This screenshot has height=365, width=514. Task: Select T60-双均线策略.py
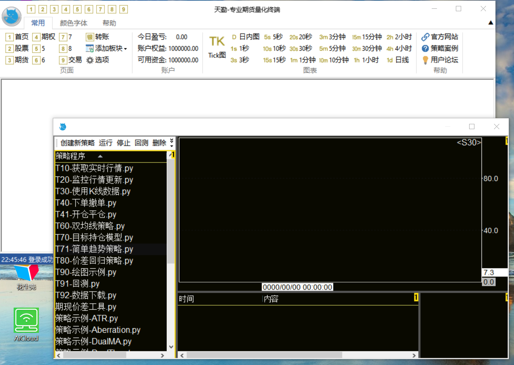[111, 226]
